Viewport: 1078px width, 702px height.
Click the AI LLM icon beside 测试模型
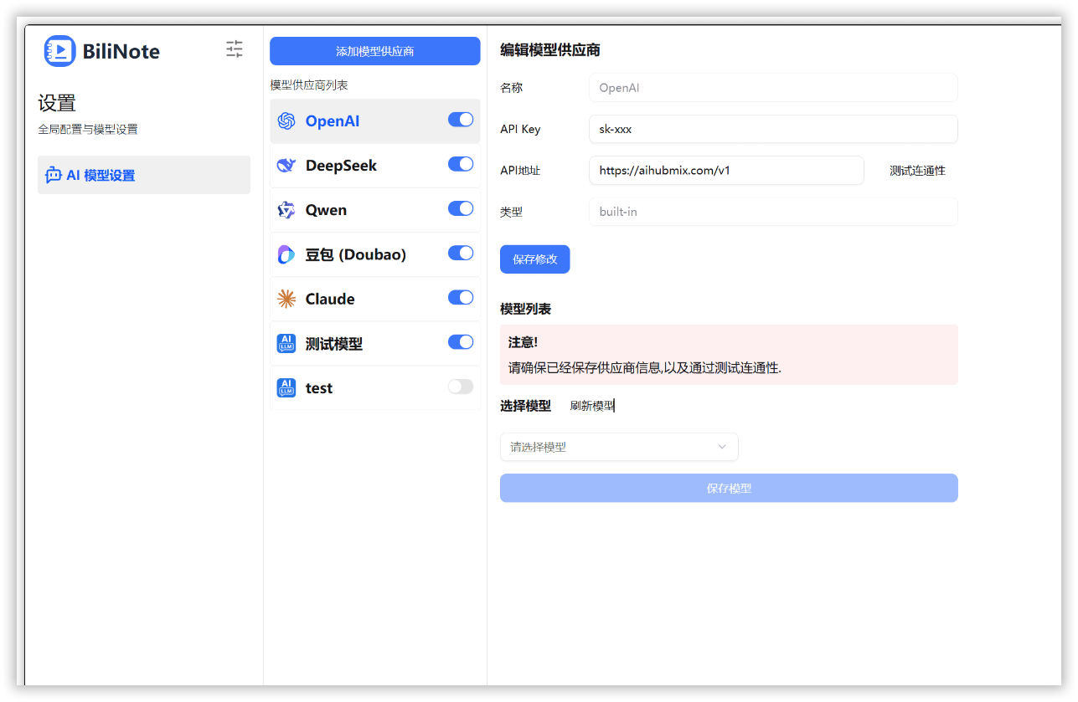(286, 343)
